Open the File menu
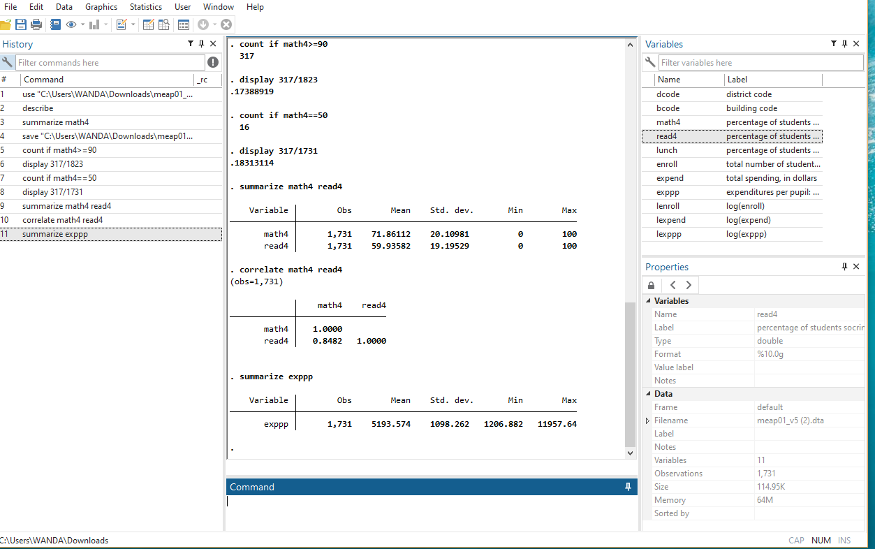Image resolution: width=875 pixels, height=549 pixels. pyautogui.click(x=10, y=7)
